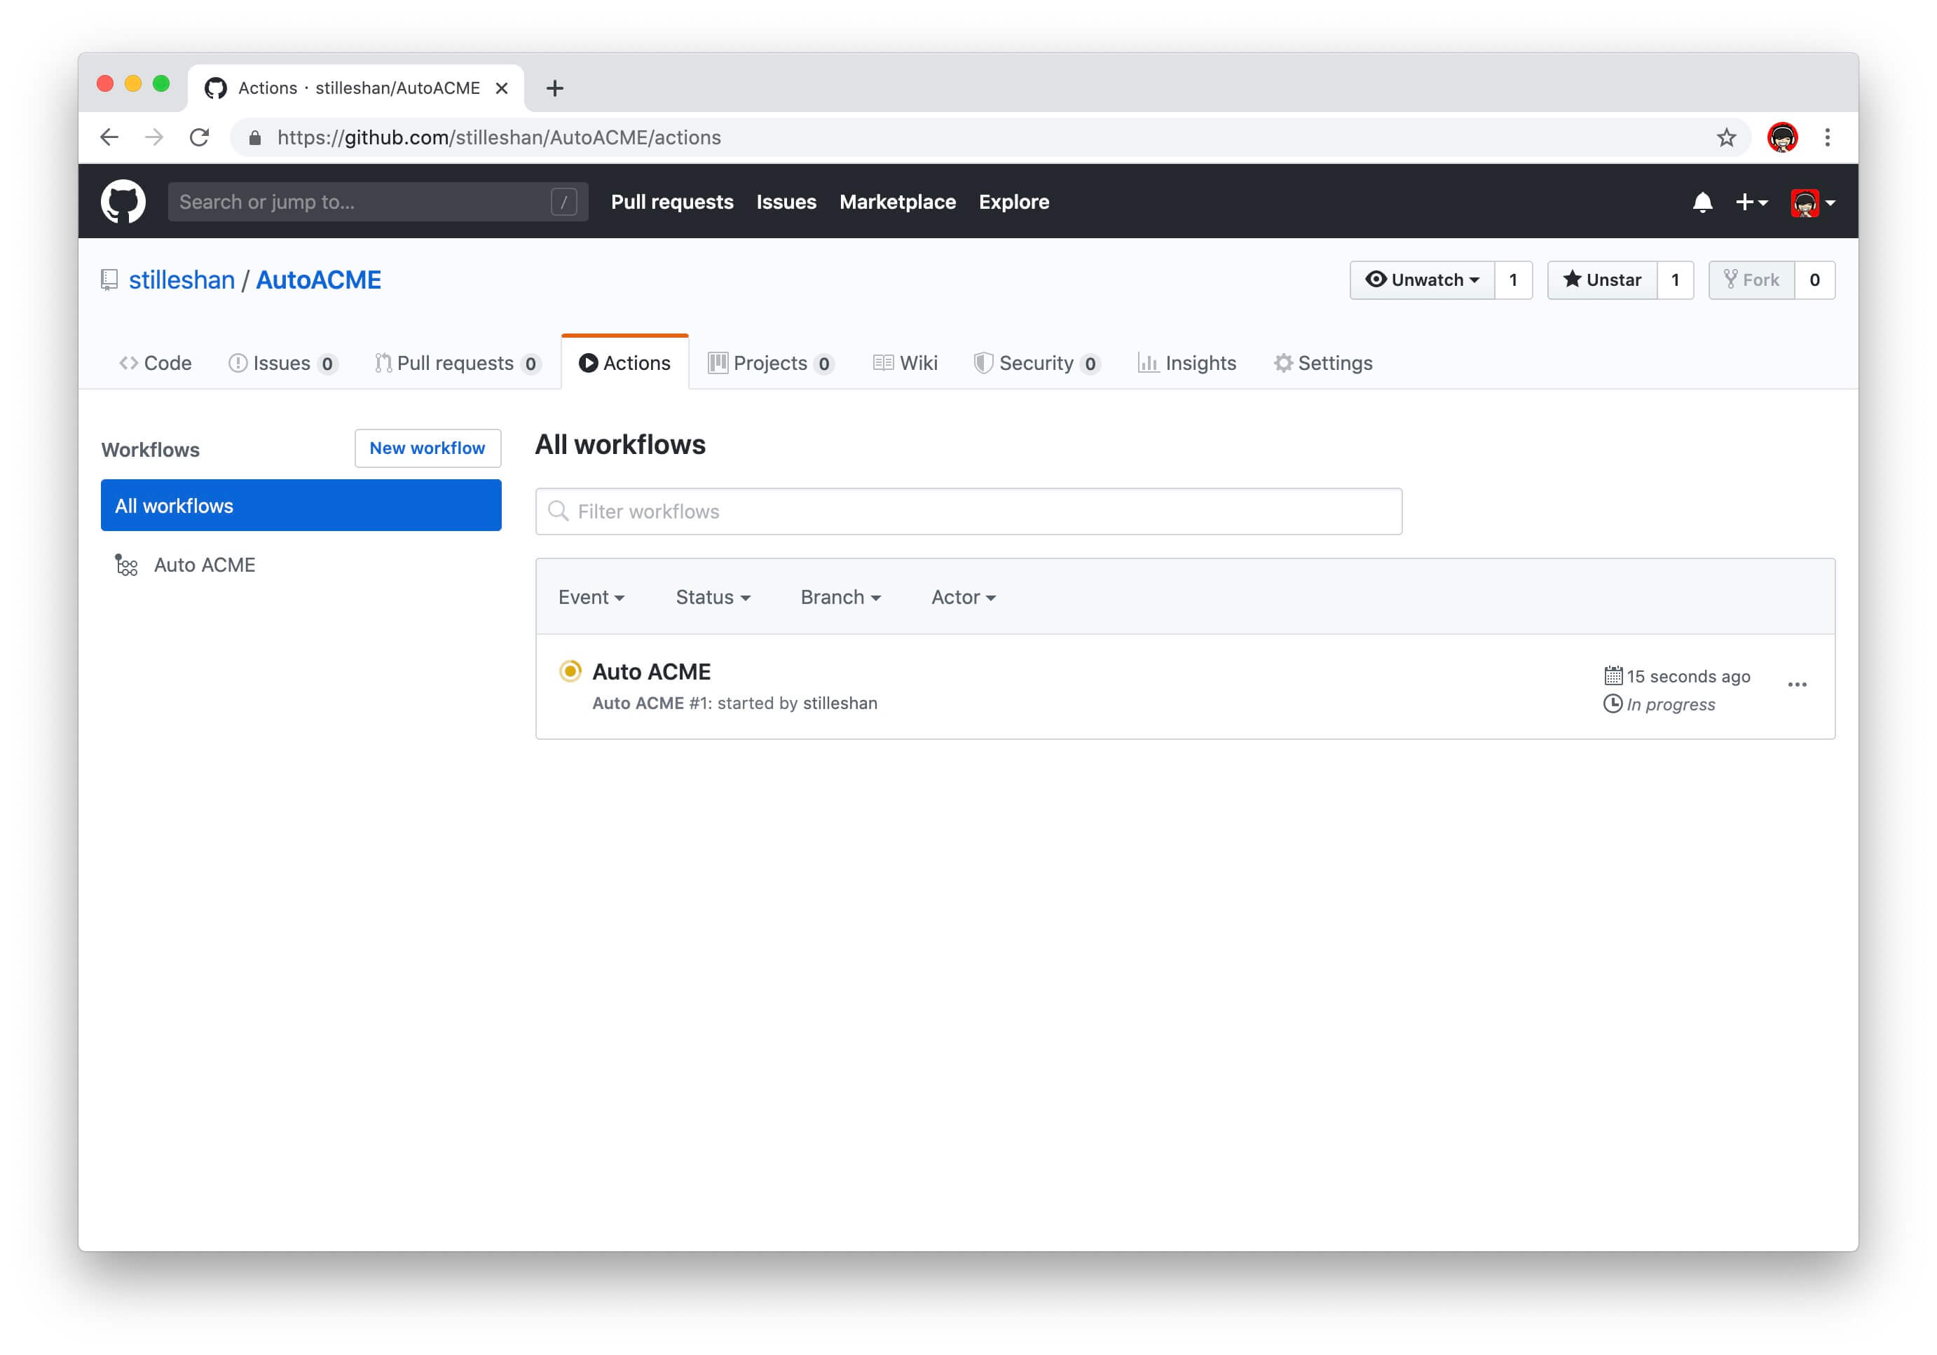1937x1355 pixels.
Task: Switch to the Code tab
Action: coord(156,364)
